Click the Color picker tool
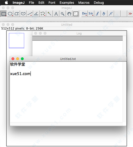This screenshot has height=147, width=133. pyautogui.click(x=76, y=14)
